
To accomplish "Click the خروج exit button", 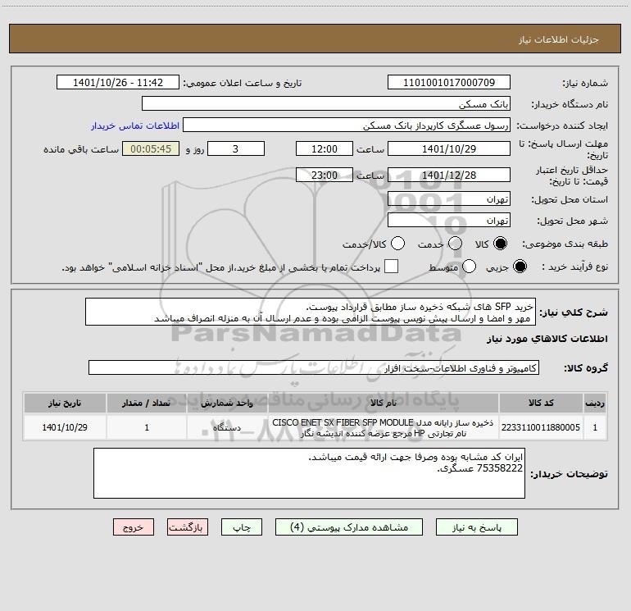I will tap(134, 527).
